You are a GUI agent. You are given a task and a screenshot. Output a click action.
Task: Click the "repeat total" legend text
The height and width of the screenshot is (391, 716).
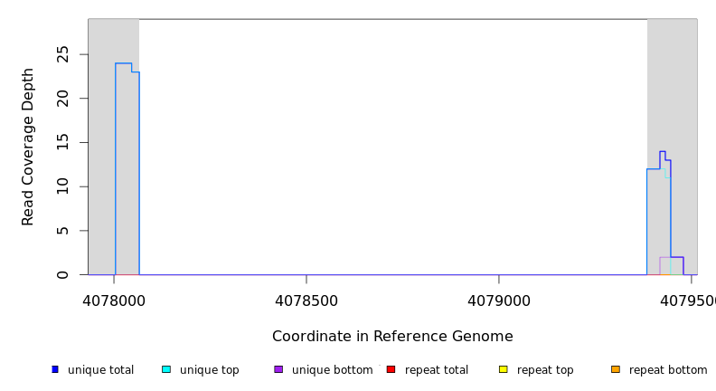tap(437, 370)
